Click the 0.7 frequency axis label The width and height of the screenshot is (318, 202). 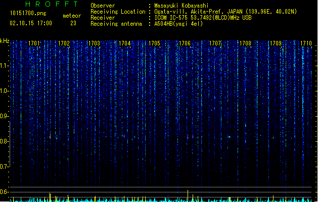tap(4, 167)
